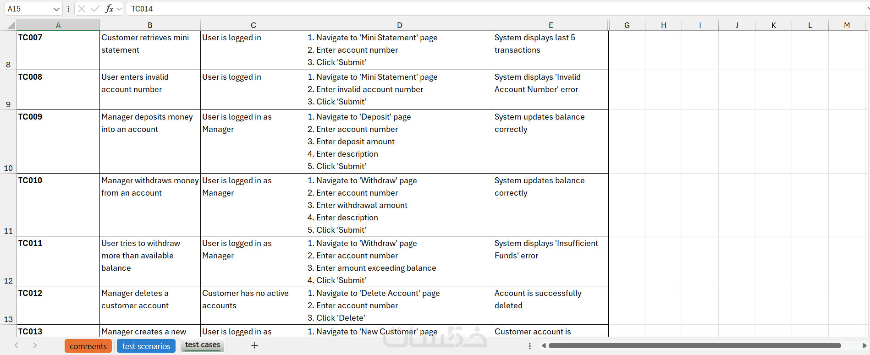This screenshot has width=870, height=355.
Task: Select column G header
Action: pos(627,25)
